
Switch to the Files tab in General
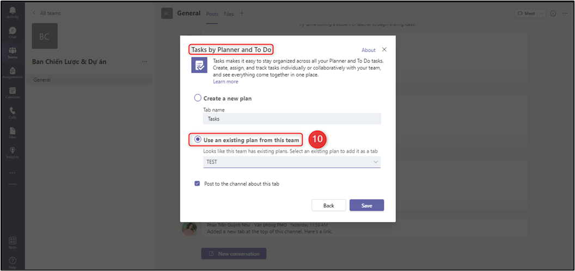tap(229, 14)
